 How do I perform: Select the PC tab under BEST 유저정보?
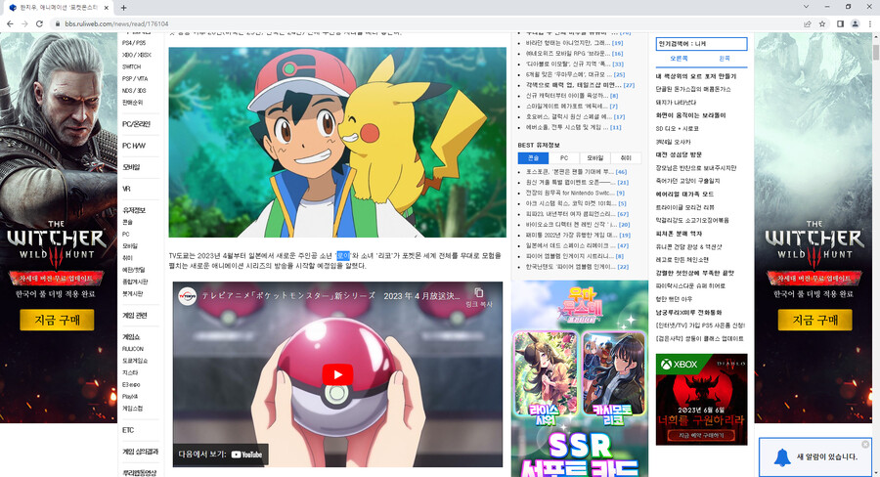(564, 158)
